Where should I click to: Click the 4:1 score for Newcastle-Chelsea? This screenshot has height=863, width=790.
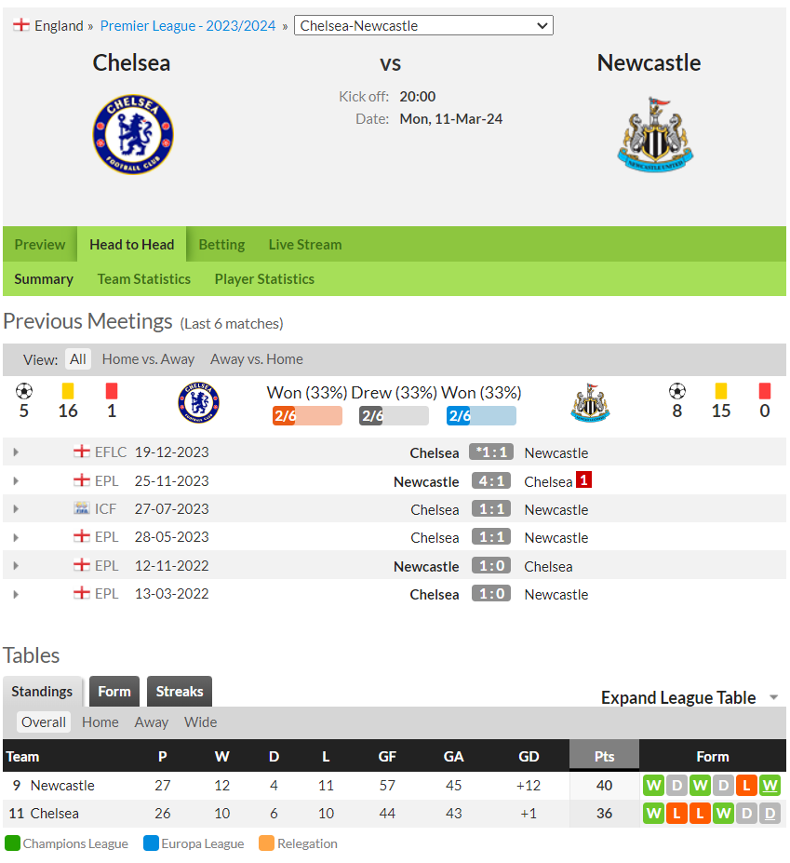click(x=491, y=481)
